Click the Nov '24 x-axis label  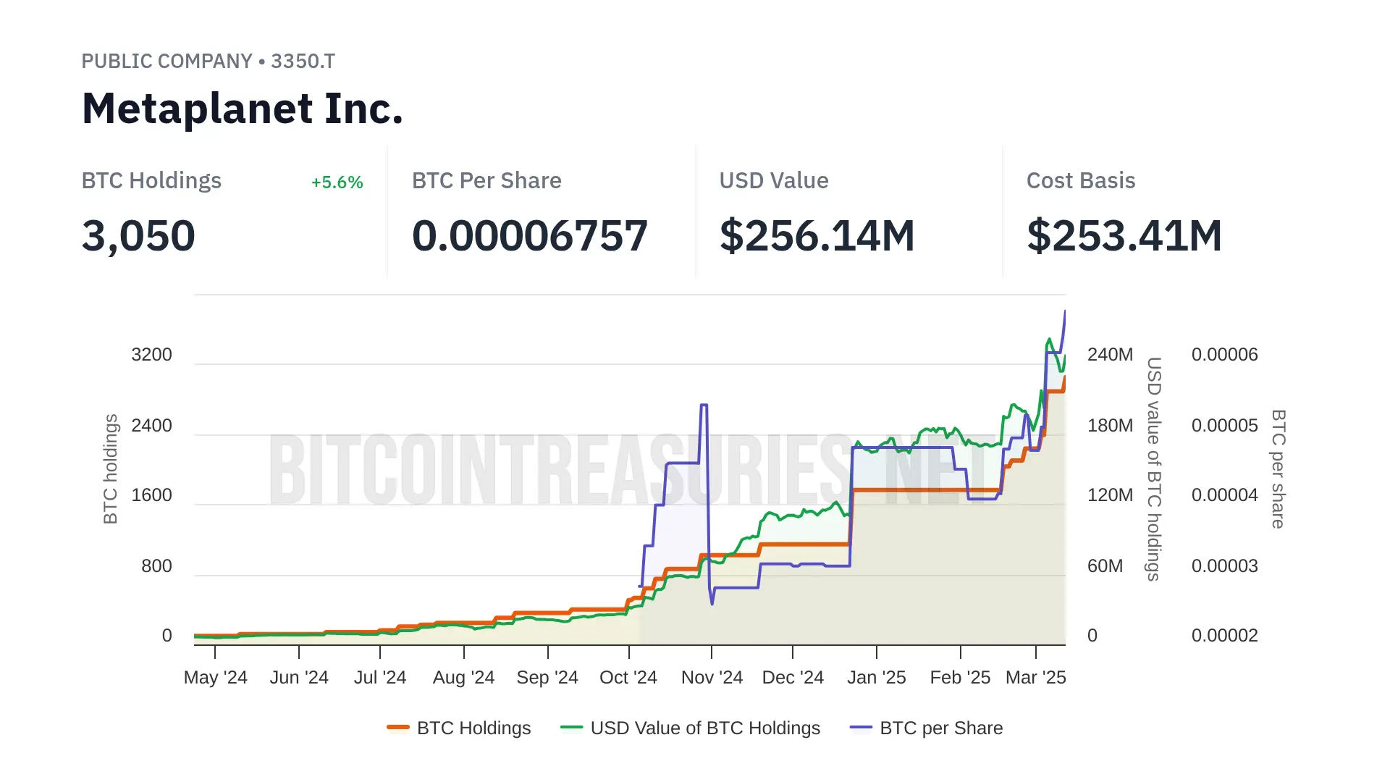click(712, 678)
